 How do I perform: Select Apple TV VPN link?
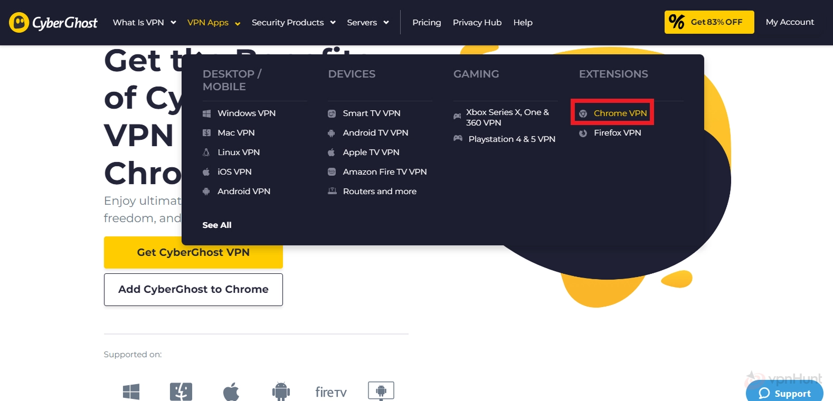click(x=371, y=152)
